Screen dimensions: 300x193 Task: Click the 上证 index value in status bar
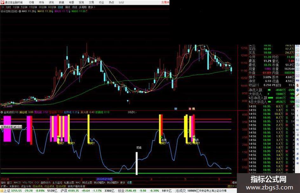(17, 191)
